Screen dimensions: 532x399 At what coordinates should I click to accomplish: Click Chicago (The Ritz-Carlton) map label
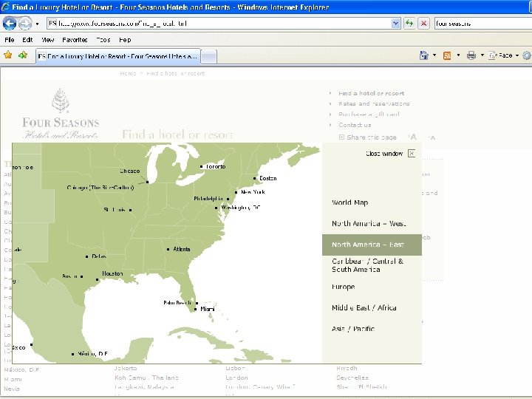coord(100,187)
